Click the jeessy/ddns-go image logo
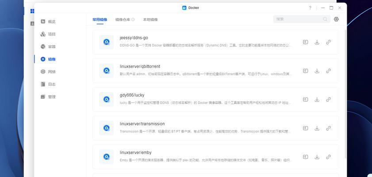 106,42
